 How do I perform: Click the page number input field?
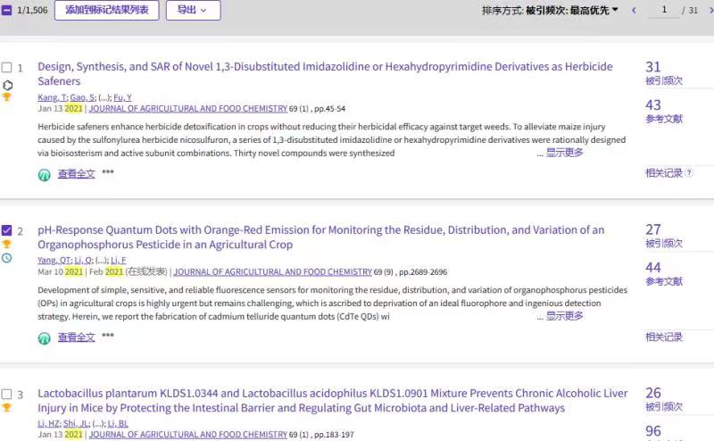[664, 11]
